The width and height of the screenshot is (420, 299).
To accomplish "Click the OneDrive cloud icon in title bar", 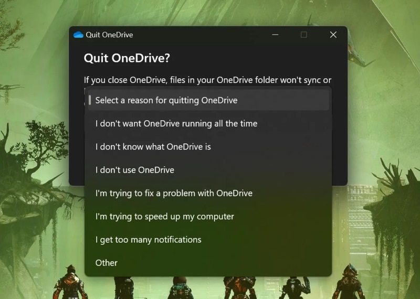I will pyautogui.click(x=78, y=35).
